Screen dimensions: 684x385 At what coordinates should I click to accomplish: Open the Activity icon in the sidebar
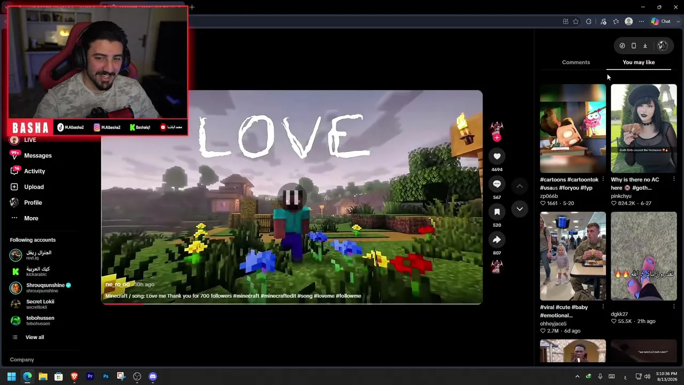click(x=14, y=171)
